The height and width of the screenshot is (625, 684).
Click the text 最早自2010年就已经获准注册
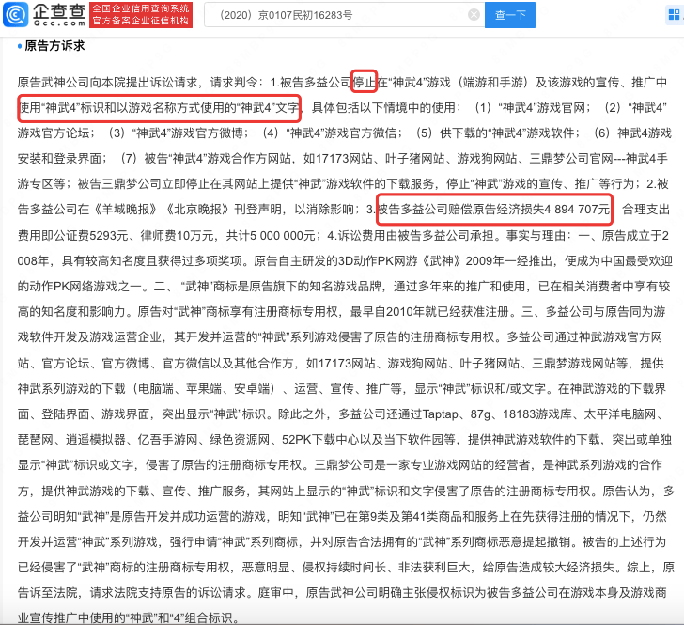(429, 312)
